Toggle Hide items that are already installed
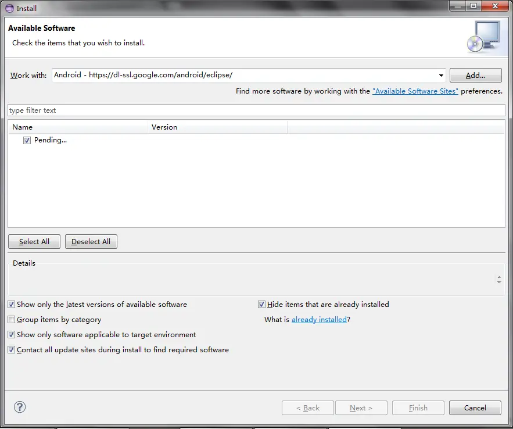 click(261, 305)
